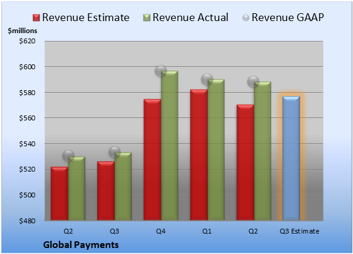Select the 'Revenue Estimate' legend label
This screenshot has width=353, height=254.
coord(86,17)
